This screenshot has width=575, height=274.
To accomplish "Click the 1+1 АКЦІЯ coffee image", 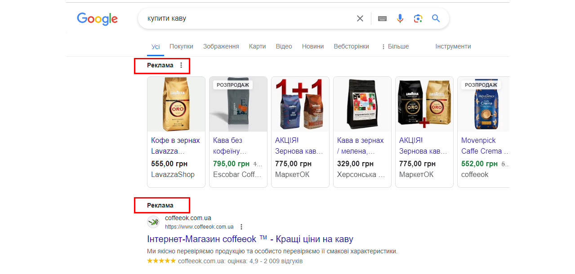I will click(x=300, y=104).
